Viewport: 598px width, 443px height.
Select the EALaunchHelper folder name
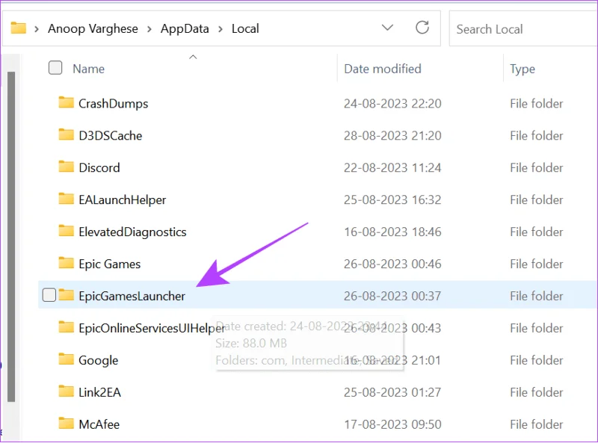coord(123,200)
